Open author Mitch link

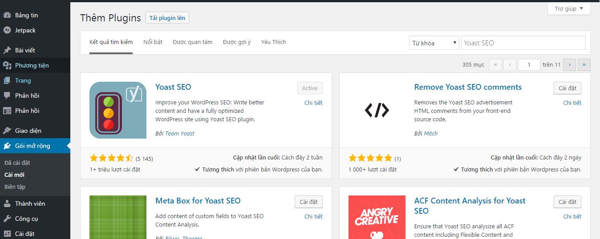tap(431, 133)
